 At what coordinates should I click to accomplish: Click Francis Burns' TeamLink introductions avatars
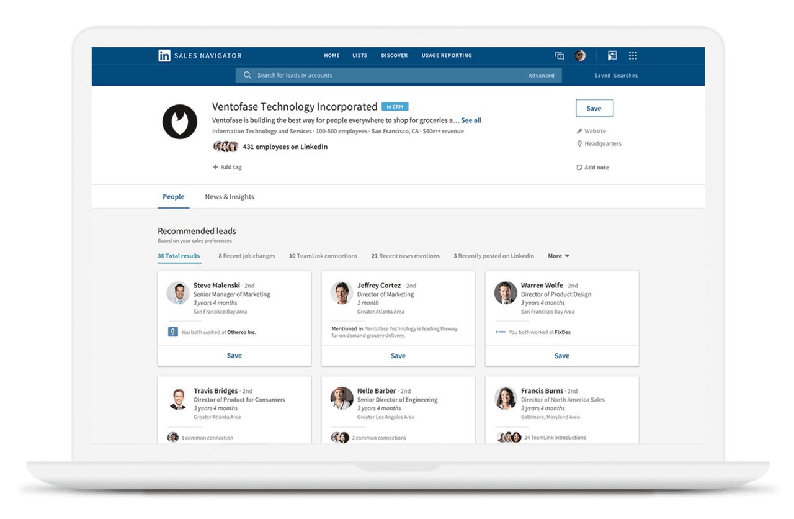pos(509,438)
